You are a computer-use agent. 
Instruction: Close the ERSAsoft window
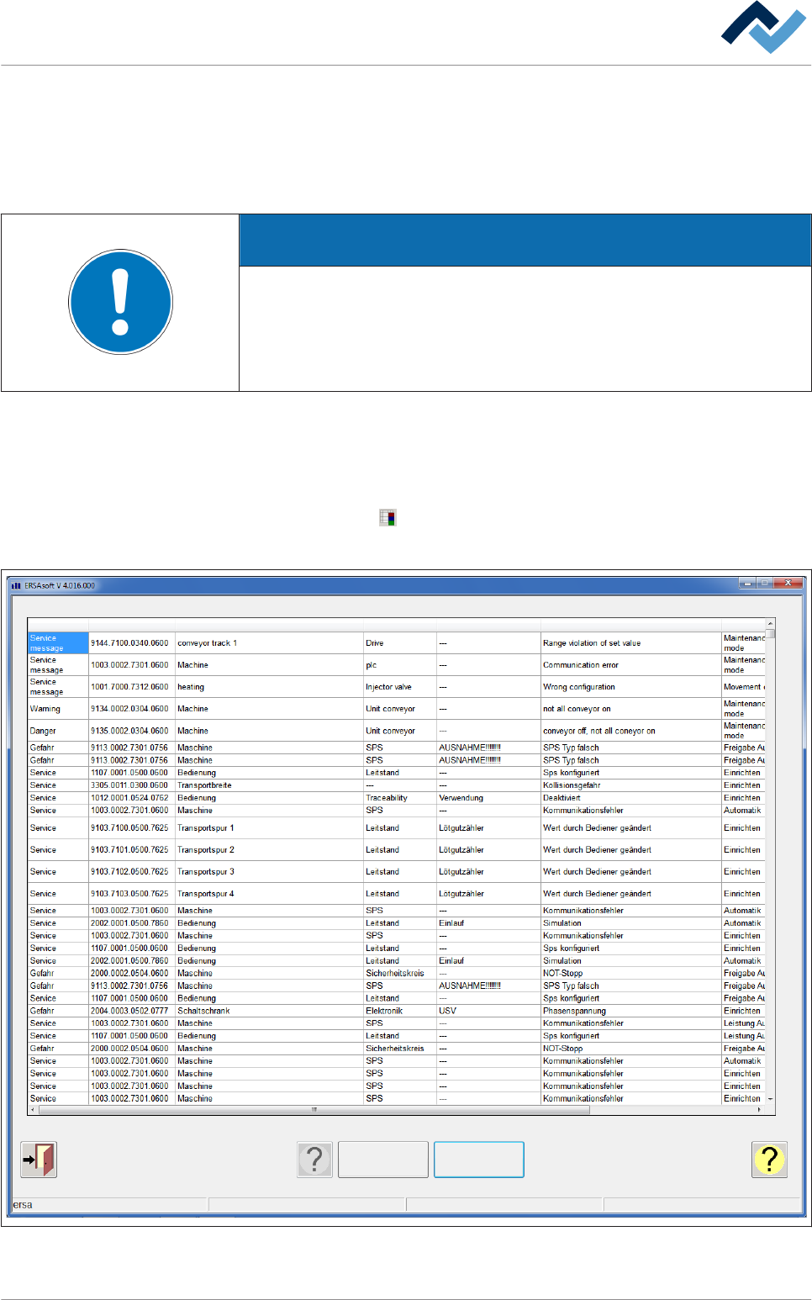tap(788, 583)
